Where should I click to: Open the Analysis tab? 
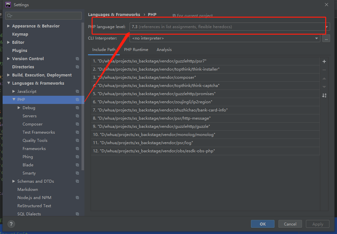pyautogui.click(x=164, y=50)
